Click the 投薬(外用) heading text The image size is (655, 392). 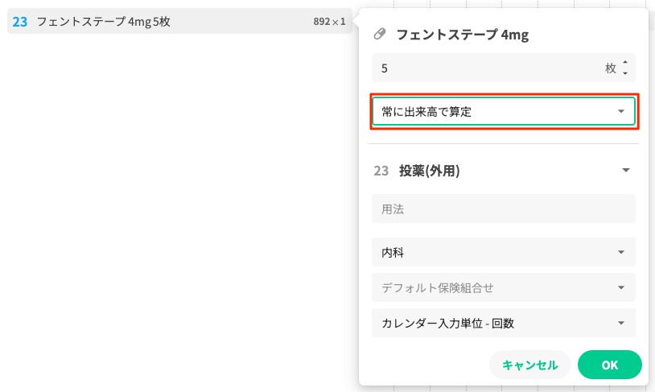pyautogui.click(x=429, y=170)
